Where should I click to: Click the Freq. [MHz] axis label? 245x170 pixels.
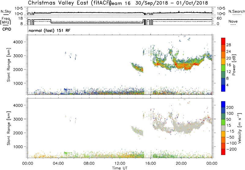pos(6,21)
